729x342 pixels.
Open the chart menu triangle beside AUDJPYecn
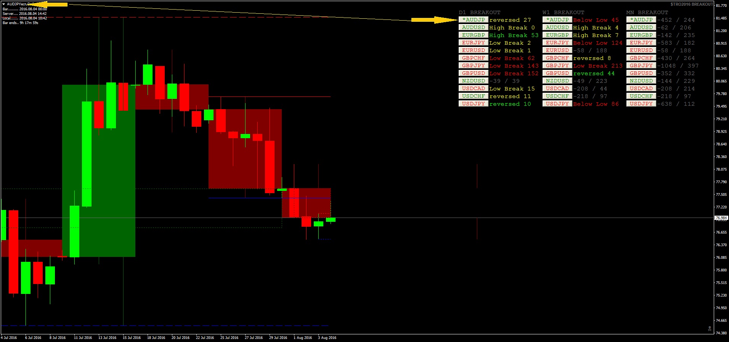pos(3,4)
